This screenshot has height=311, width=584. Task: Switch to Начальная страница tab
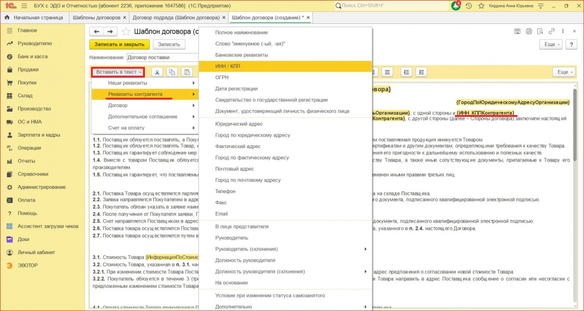point(34,18)
